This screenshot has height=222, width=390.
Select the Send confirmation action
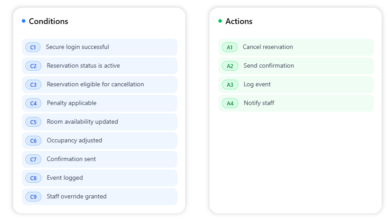click(x=269, y=66)
